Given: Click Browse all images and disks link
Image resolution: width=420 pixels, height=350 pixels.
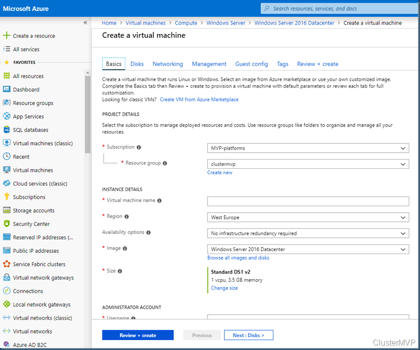Looking at the screenshot, I should 238,257.
